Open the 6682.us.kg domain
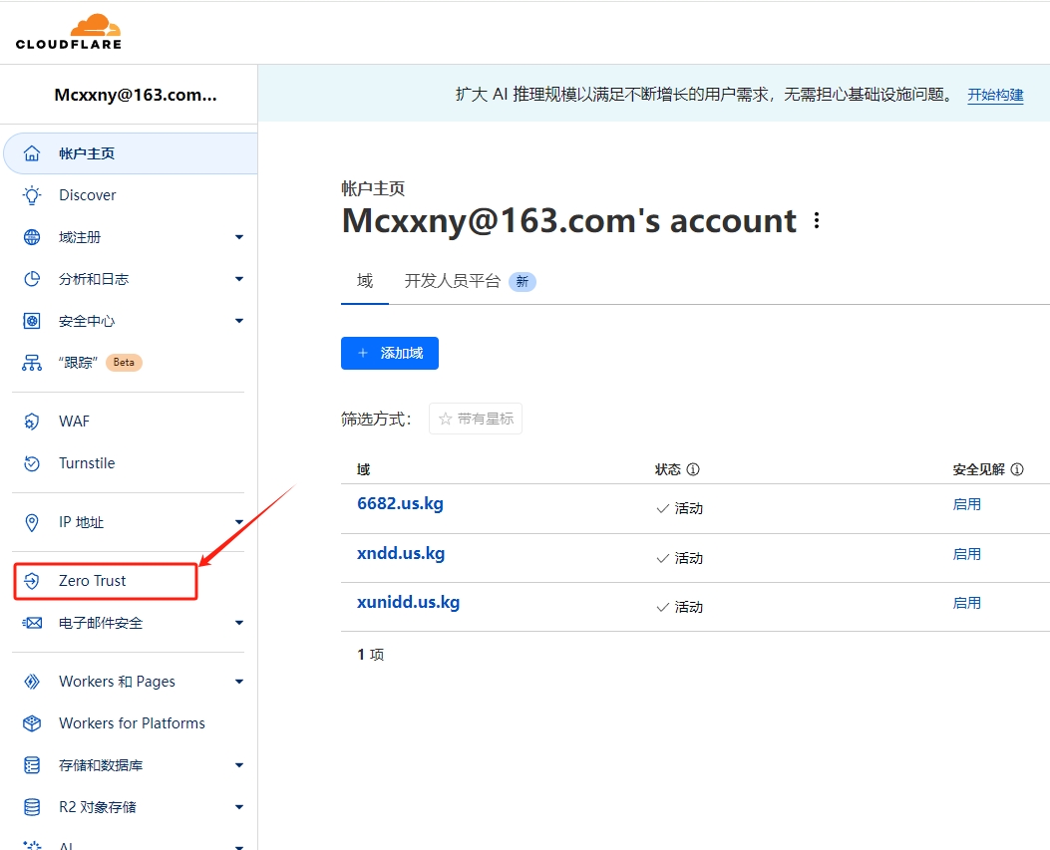 401,503
